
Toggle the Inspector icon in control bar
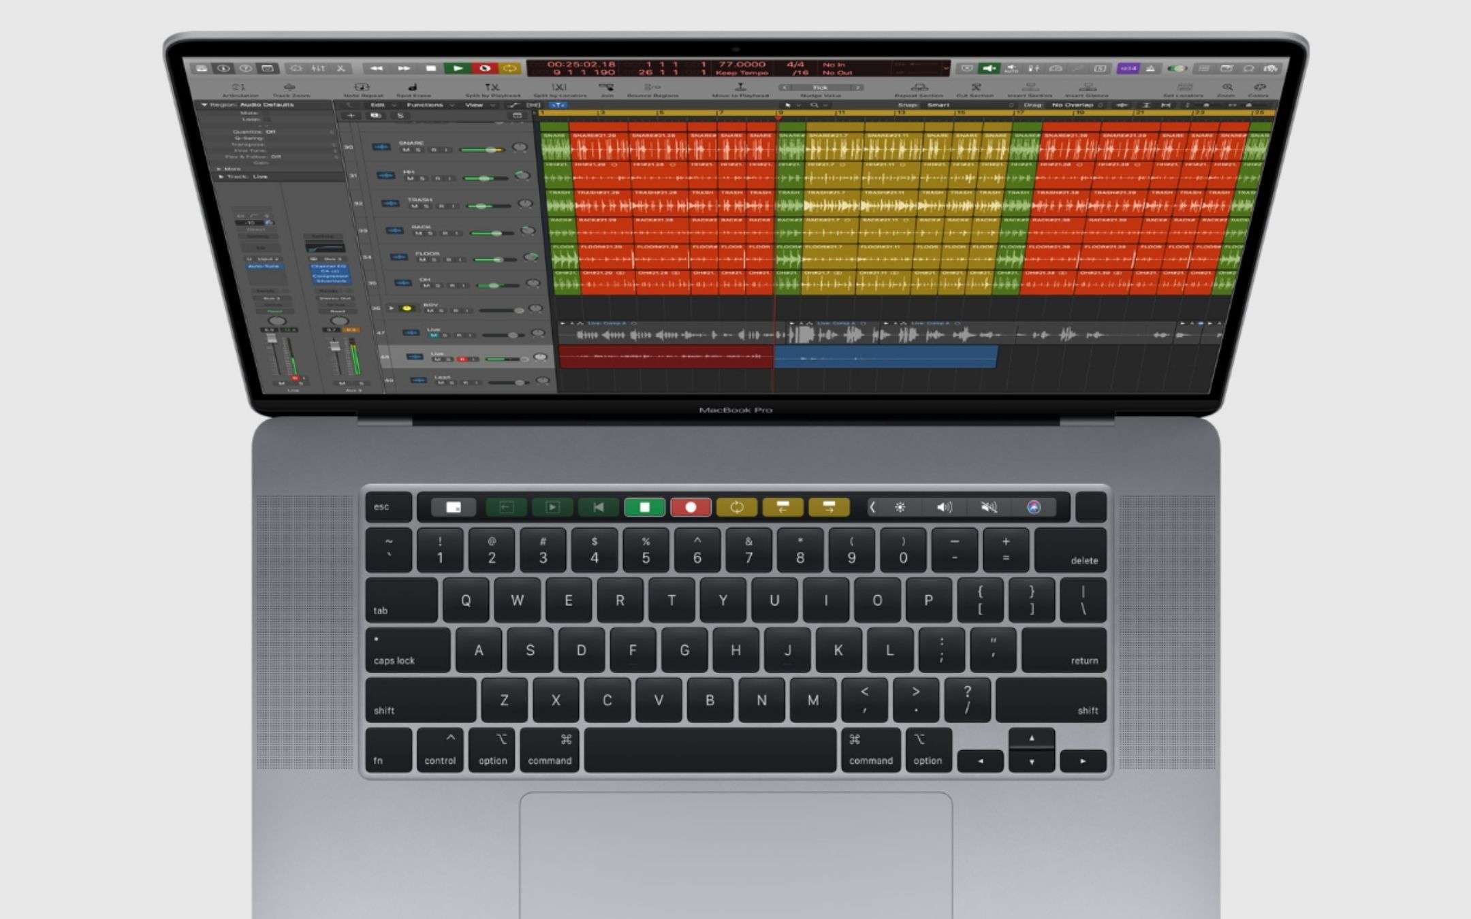tap(223, 68)
